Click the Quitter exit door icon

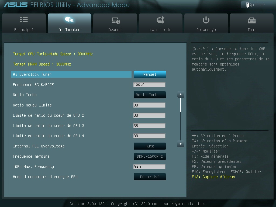coord(247,5)
